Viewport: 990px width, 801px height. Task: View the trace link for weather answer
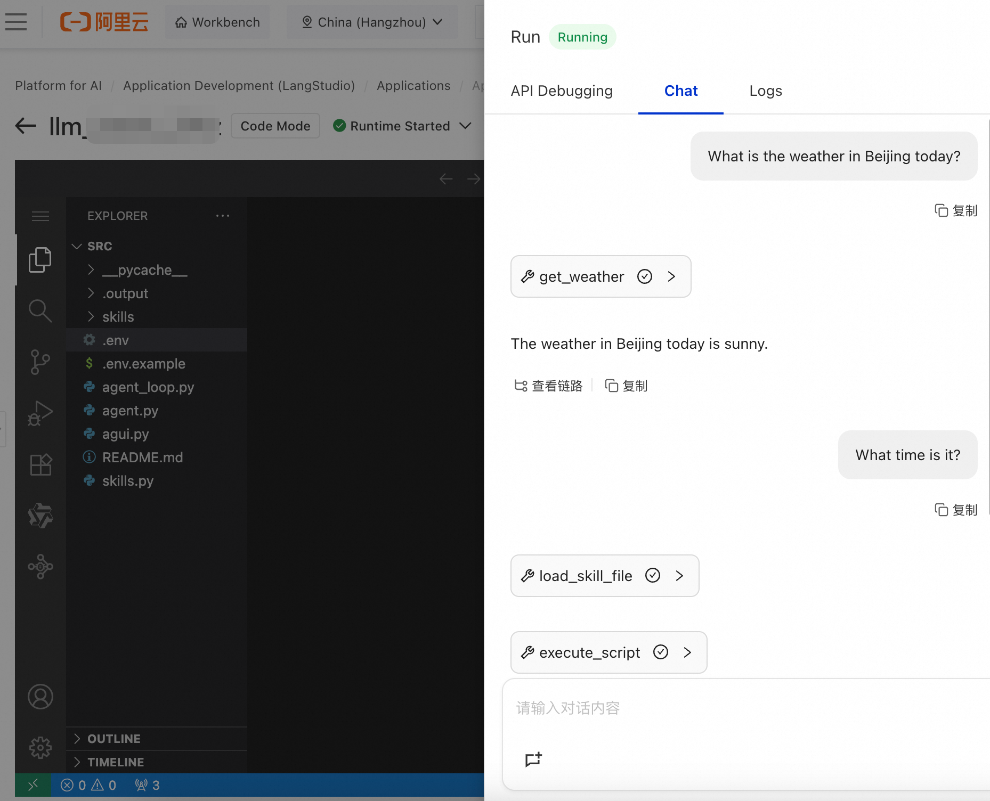pos(548,386)
